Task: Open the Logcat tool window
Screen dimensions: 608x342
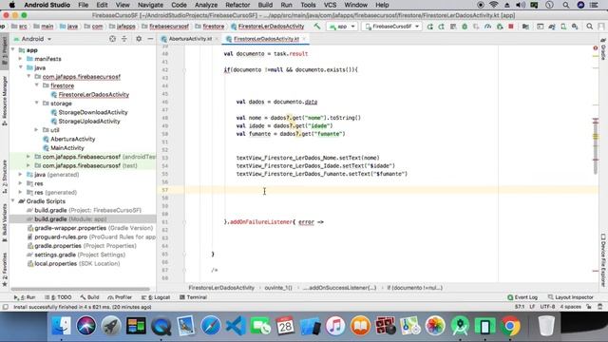Action: (156, 297)
